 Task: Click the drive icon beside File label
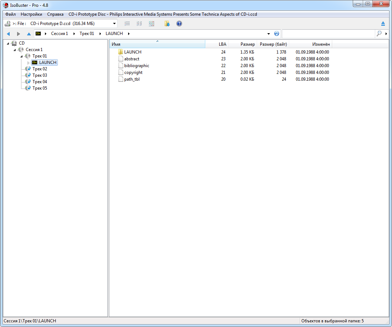pos(7,24)
